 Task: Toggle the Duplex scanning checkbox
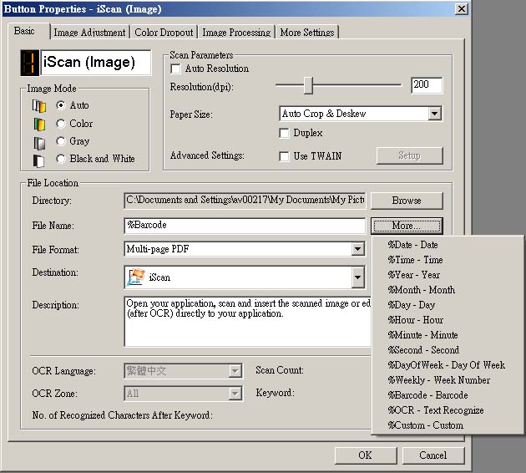[x=285, y=133]
